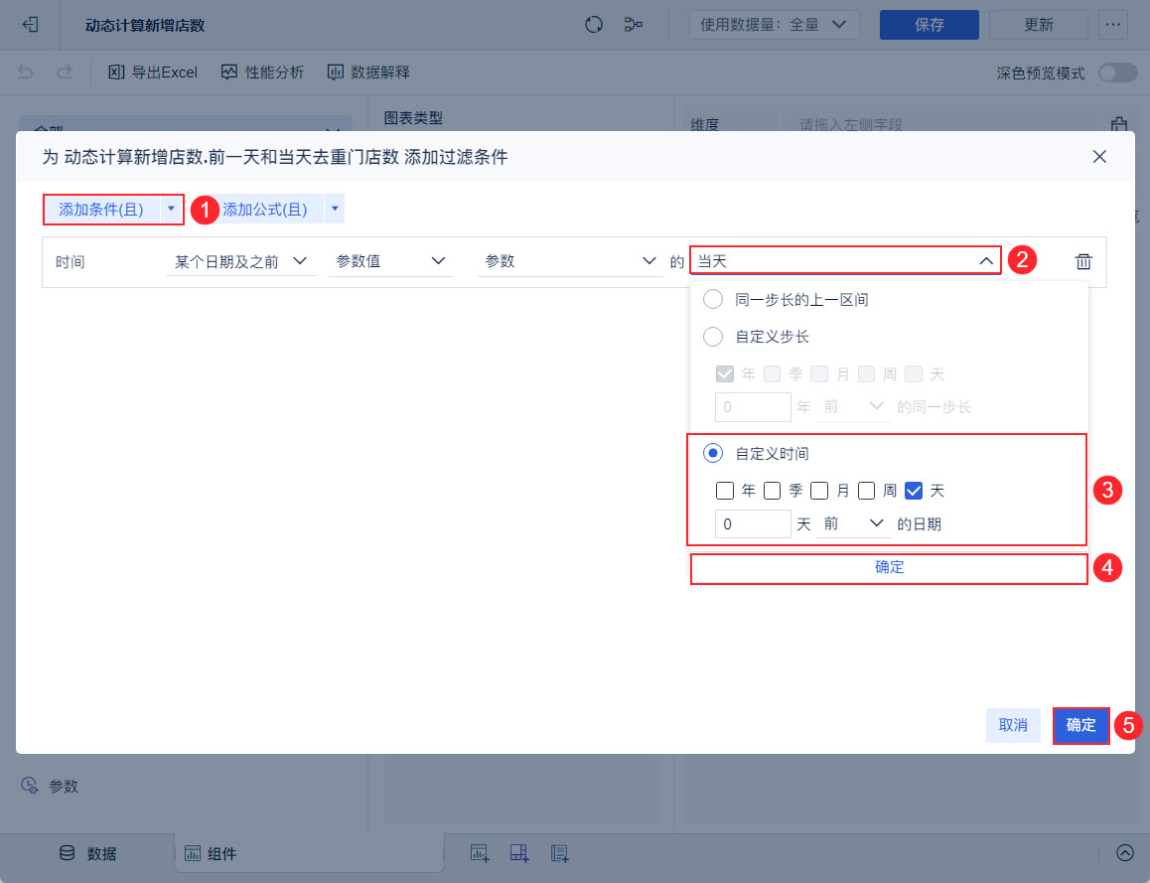
Task: Click the chart icon of 组件 tab
Action: [192, 853]
